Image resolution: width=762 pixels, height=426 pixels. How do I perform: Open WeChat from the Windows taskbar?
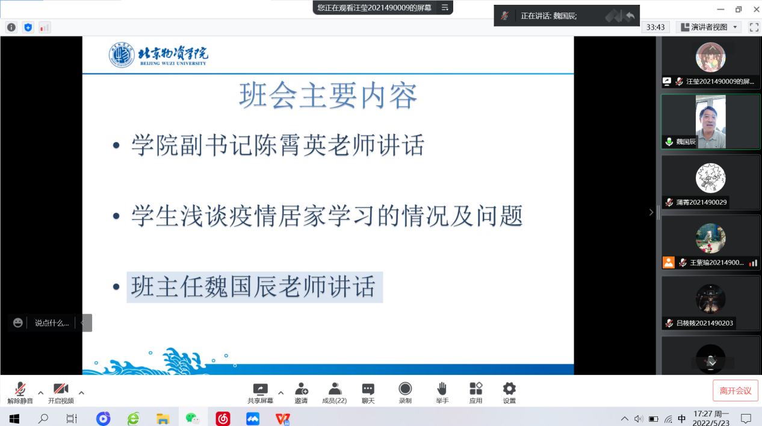192,418
